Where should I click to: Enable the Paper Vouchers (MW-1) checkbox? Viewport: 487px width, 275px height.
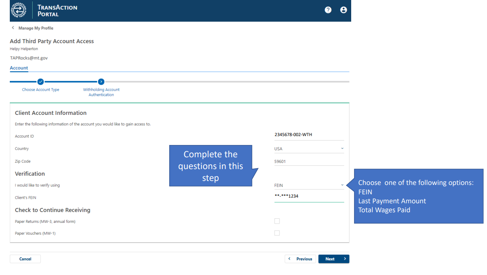[x=277, y=233]
